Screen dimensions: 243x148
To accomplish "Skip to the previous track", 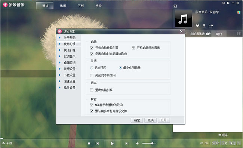I will 97,144.
